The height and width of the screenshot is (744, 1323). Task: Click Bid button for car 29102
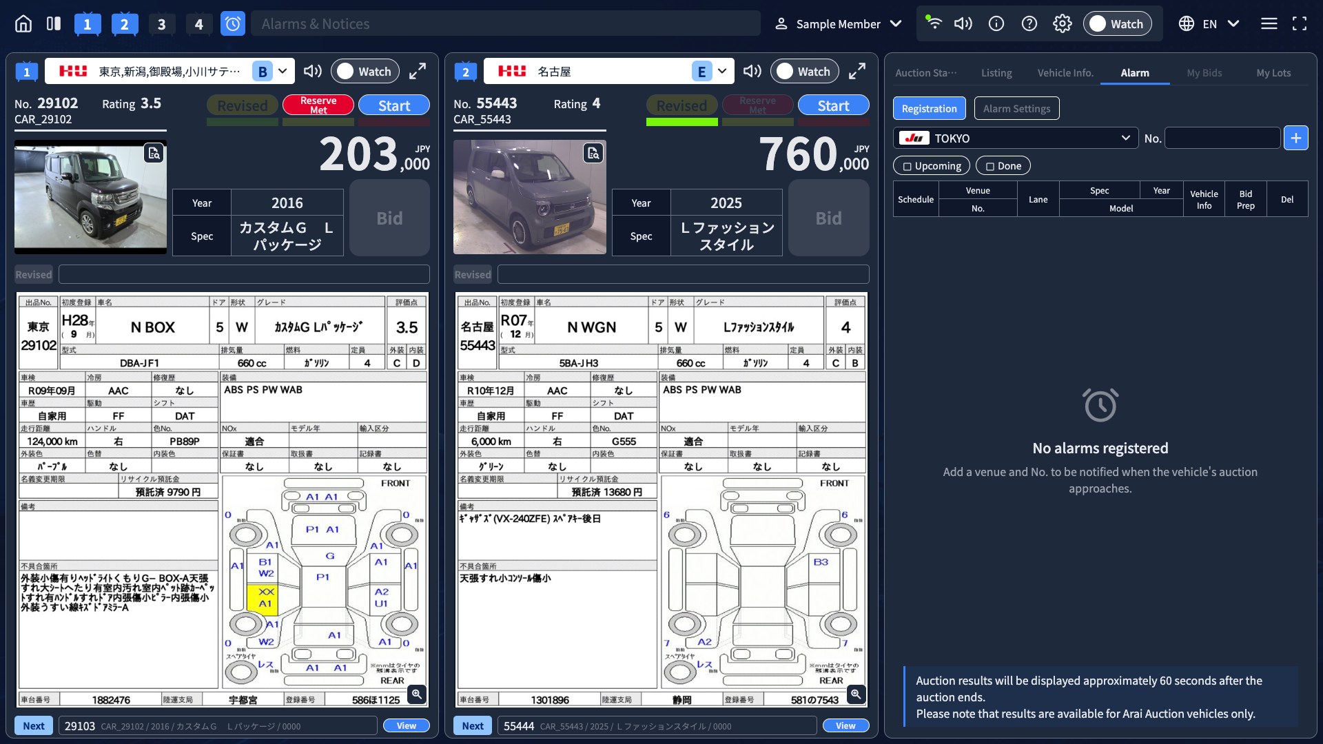pos(389,218)
